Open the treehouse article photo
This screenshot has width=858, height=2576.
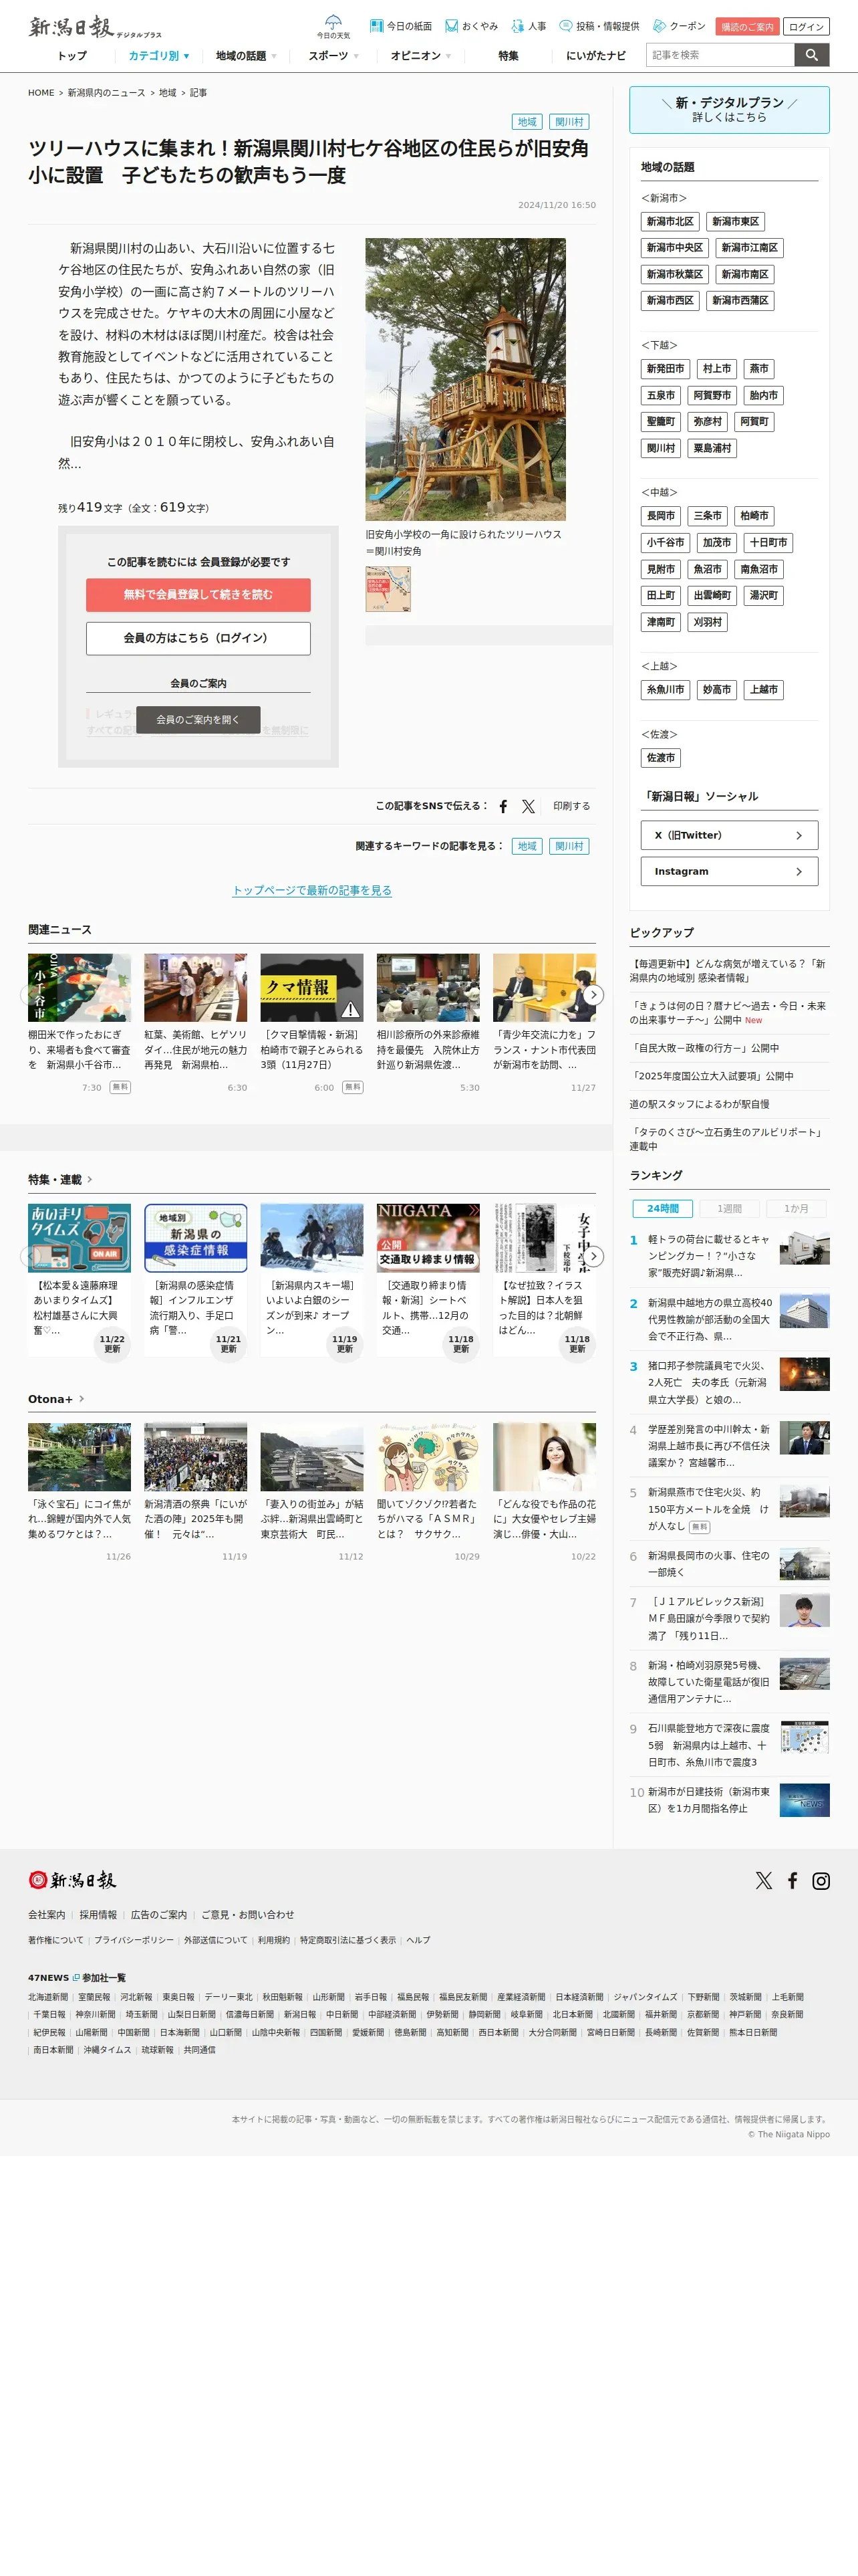point(466,379)
